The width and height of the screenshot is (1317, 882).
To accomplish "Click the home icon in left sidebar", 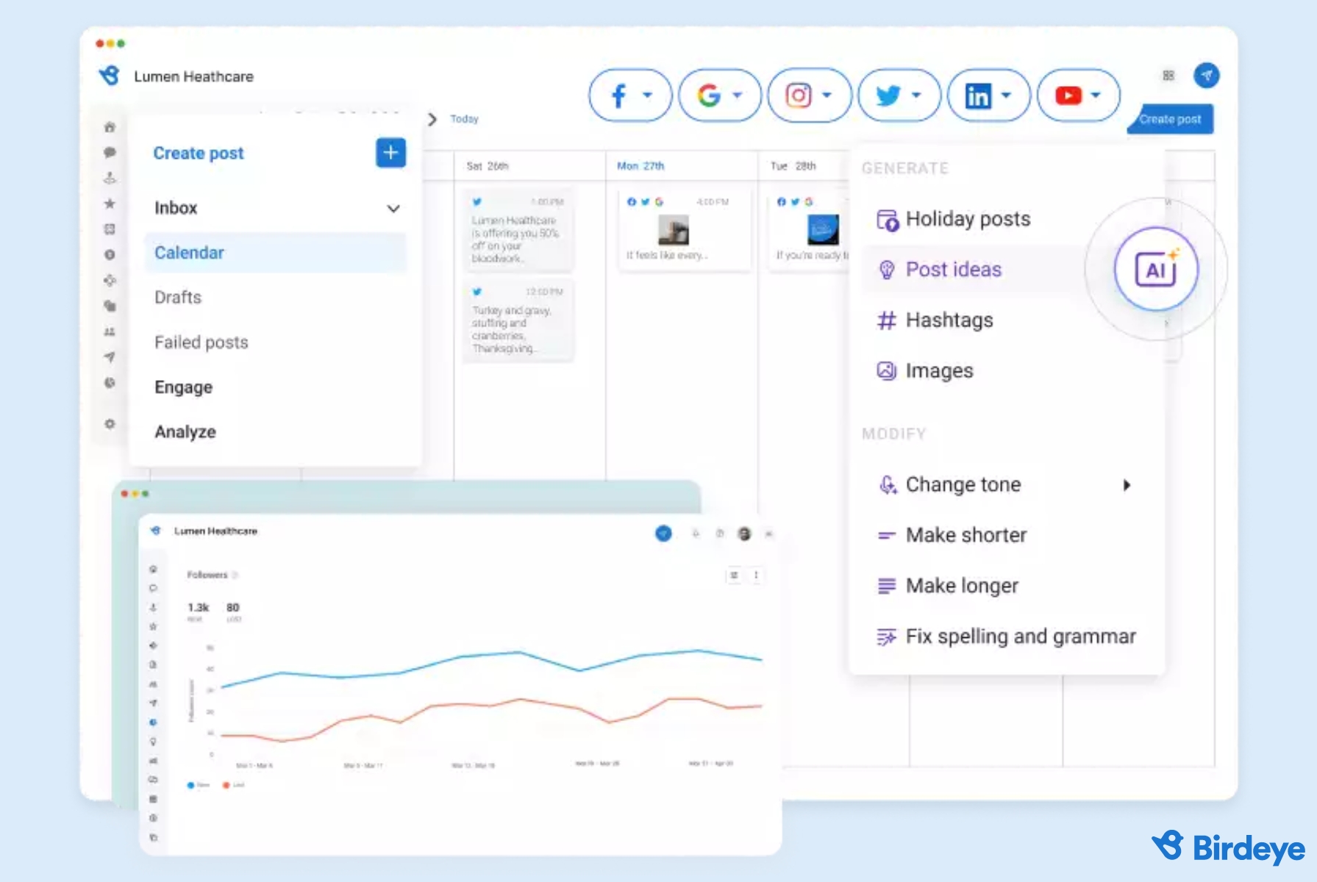I will click(110, 127).
